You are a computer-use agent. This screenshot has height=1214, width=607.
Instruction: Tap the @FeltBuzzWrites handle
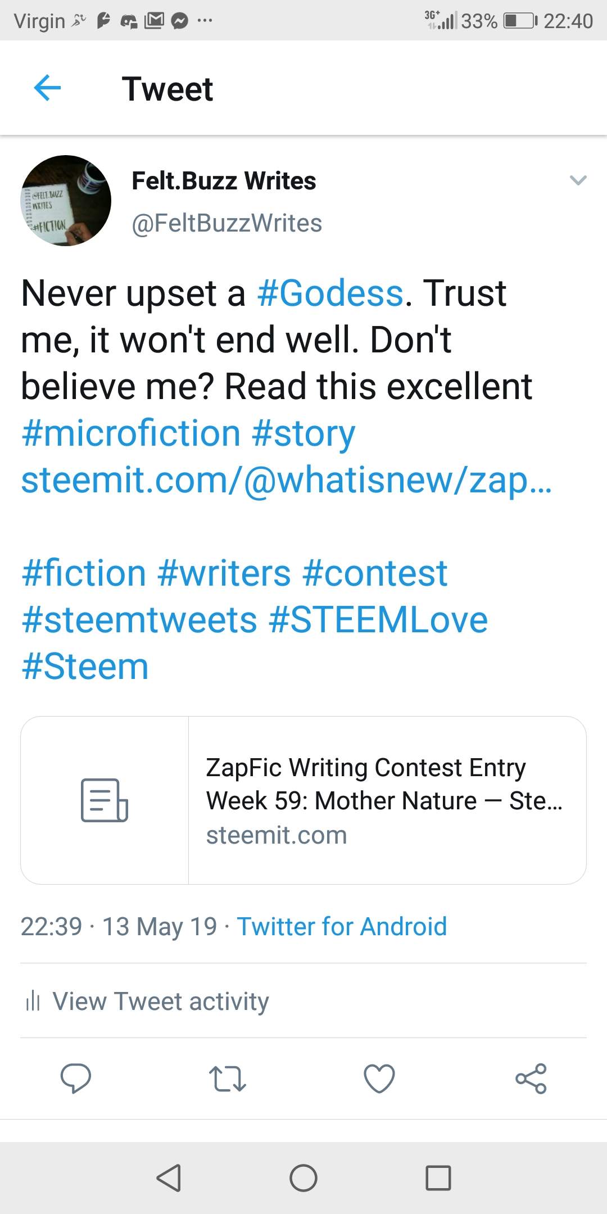227,223
